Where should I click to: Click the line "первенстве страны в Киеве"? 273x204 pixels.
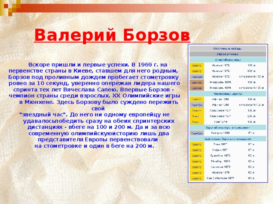[x=93, y=71]
